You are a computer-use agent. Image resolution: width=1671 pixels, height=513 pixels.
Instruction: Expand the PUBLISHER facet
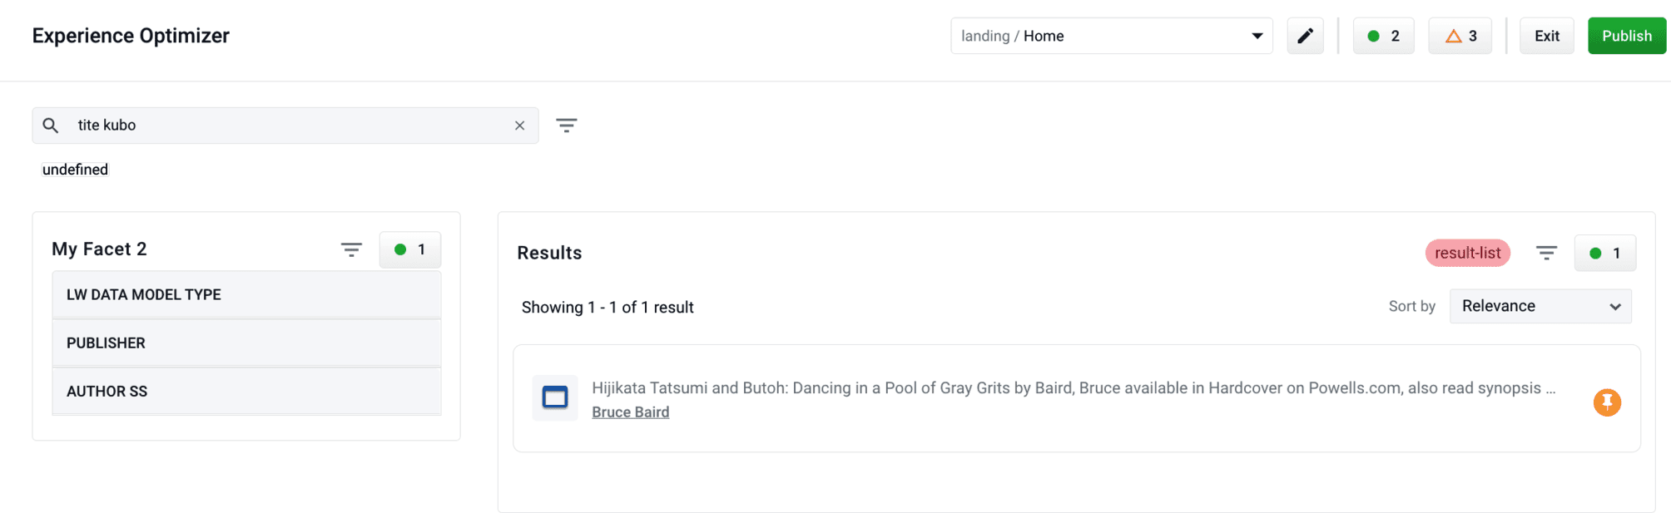click(x=246, y=343)
